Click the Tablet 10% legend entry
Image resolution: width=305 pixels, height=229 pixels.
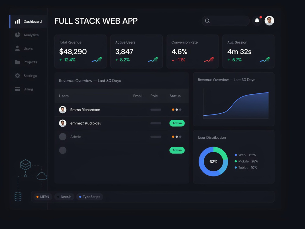[x=246, y=167]
